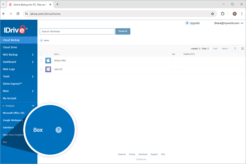246x164 pixels.
Task: Expand the Trash submenu in sidebar
Action: [x=33, y=77]
